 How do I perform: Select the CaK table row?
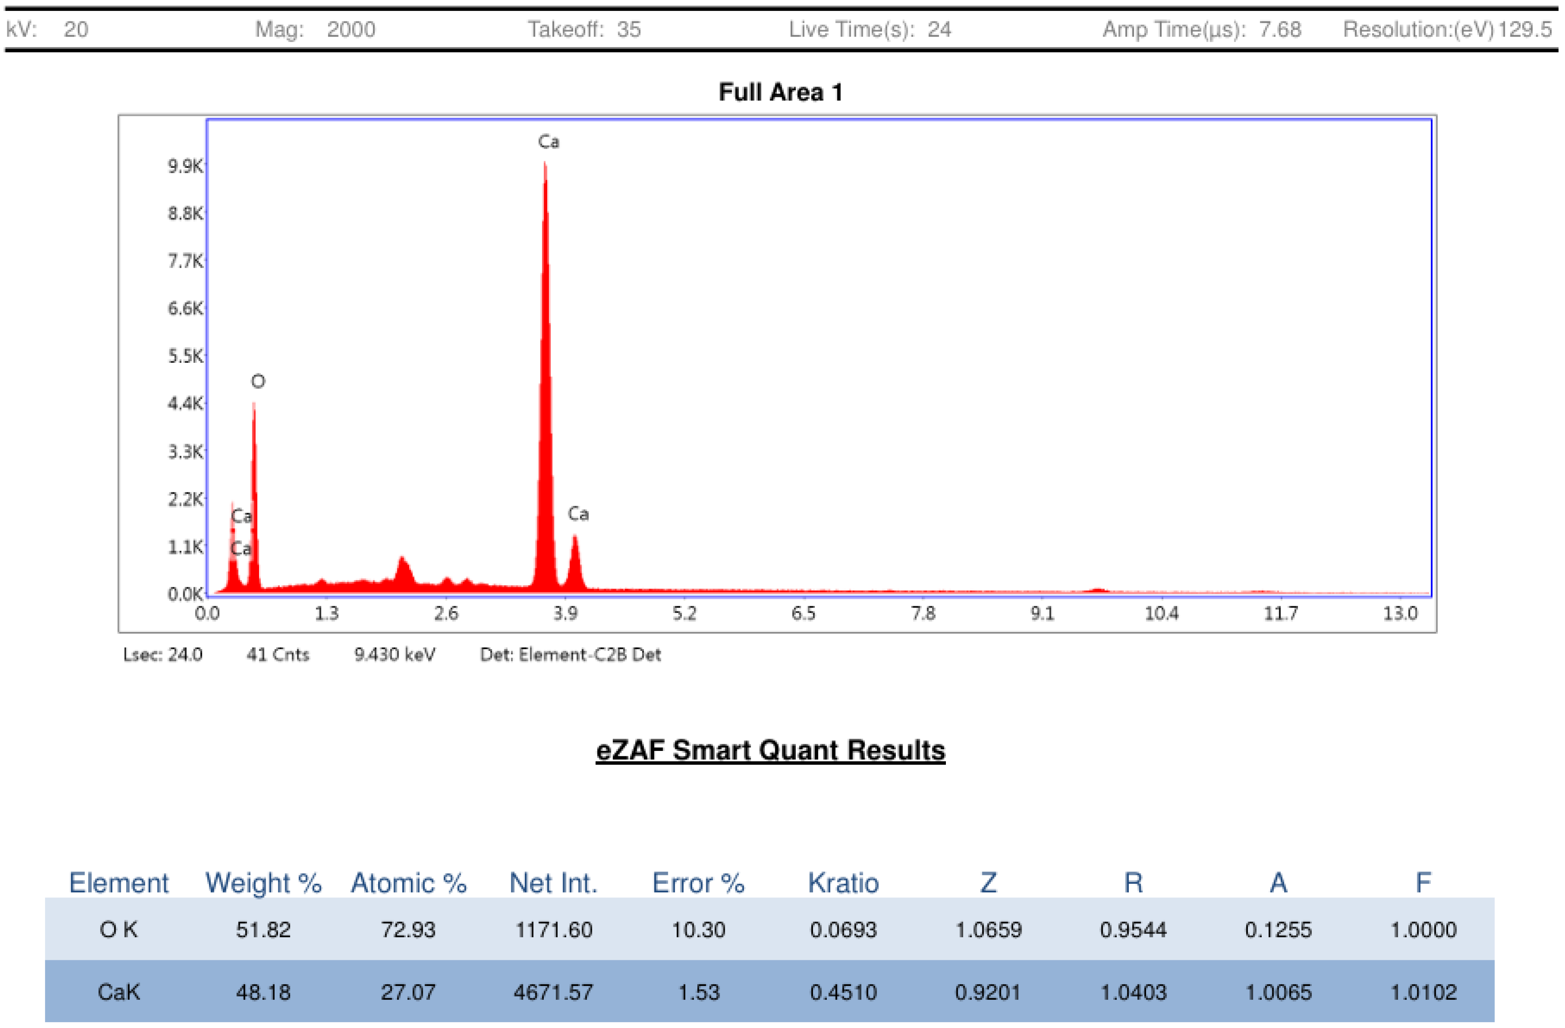tap(118, 991)
